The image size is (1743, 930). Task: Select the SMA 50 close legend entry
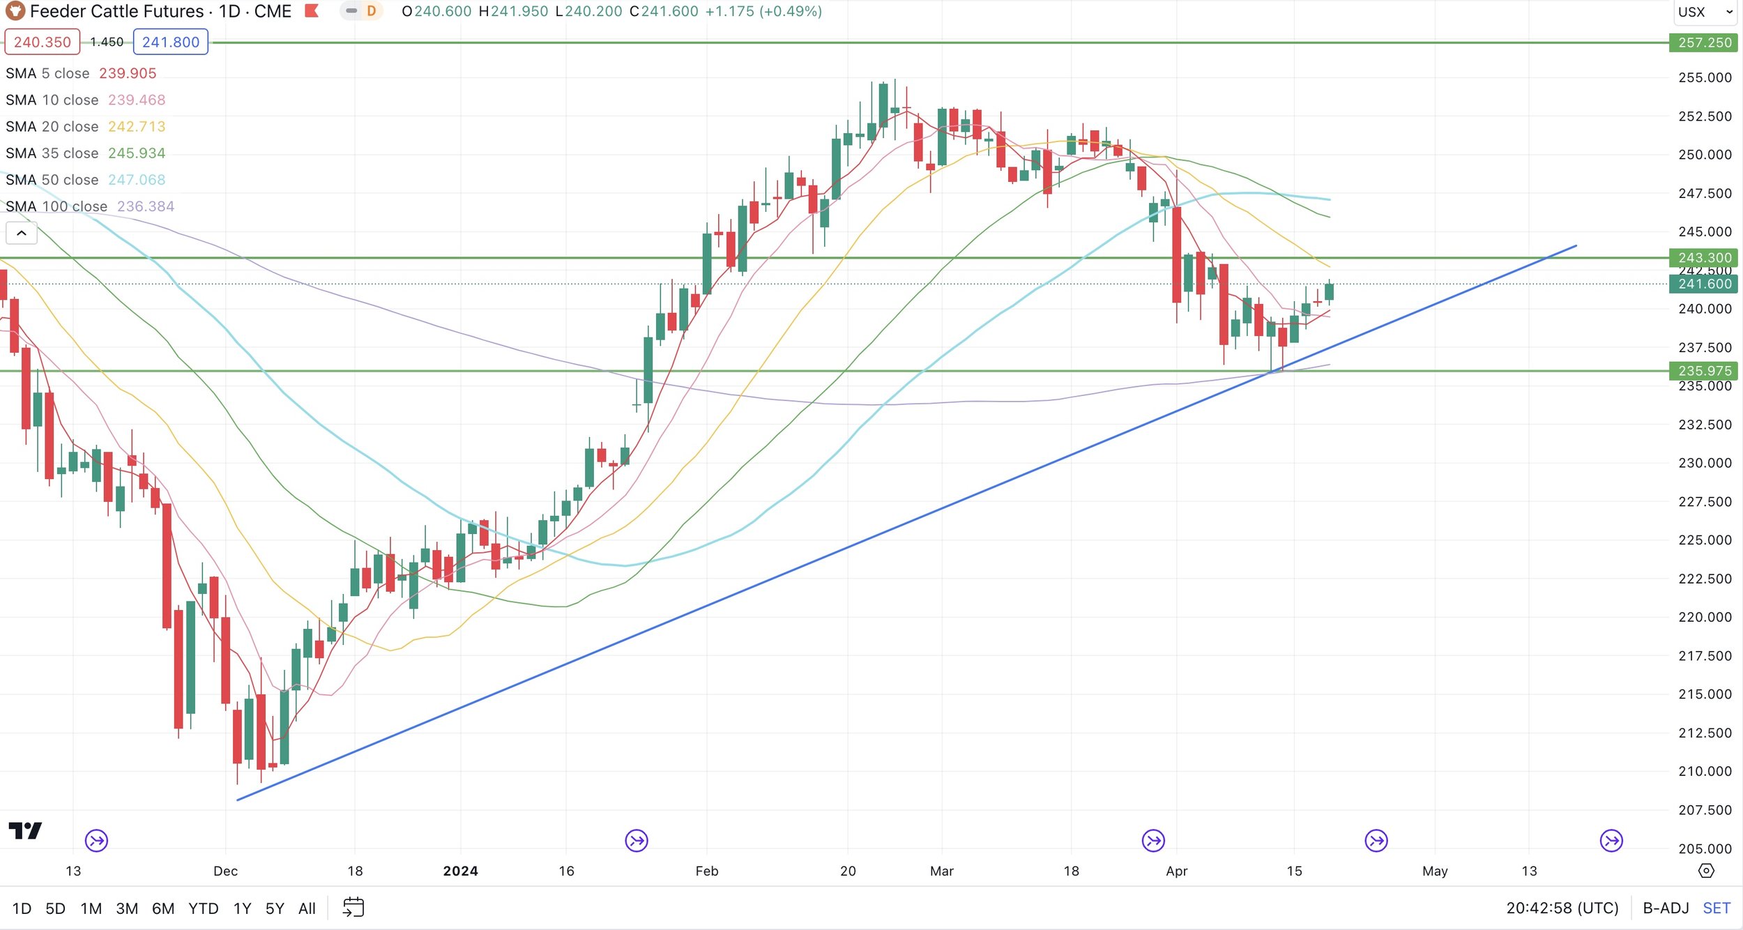[x=52, y=180]
